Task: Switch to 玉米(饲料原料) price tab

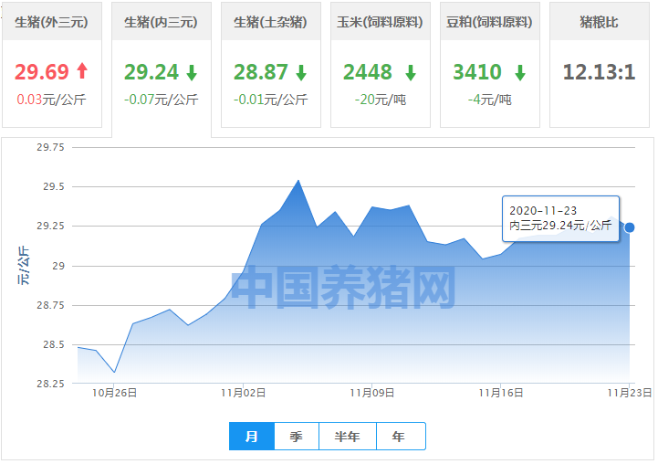Action: [381, 65]
